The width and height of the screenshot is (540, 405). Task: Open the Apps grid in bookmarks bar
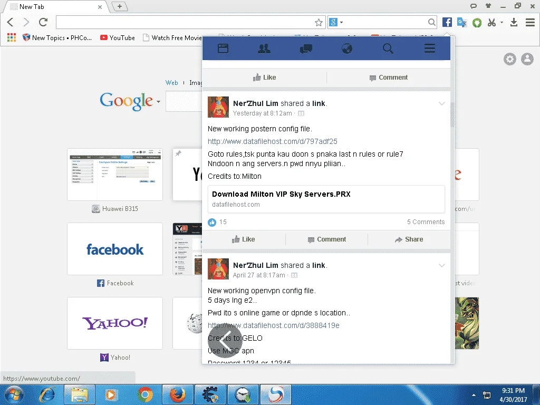tap(12, 37)
